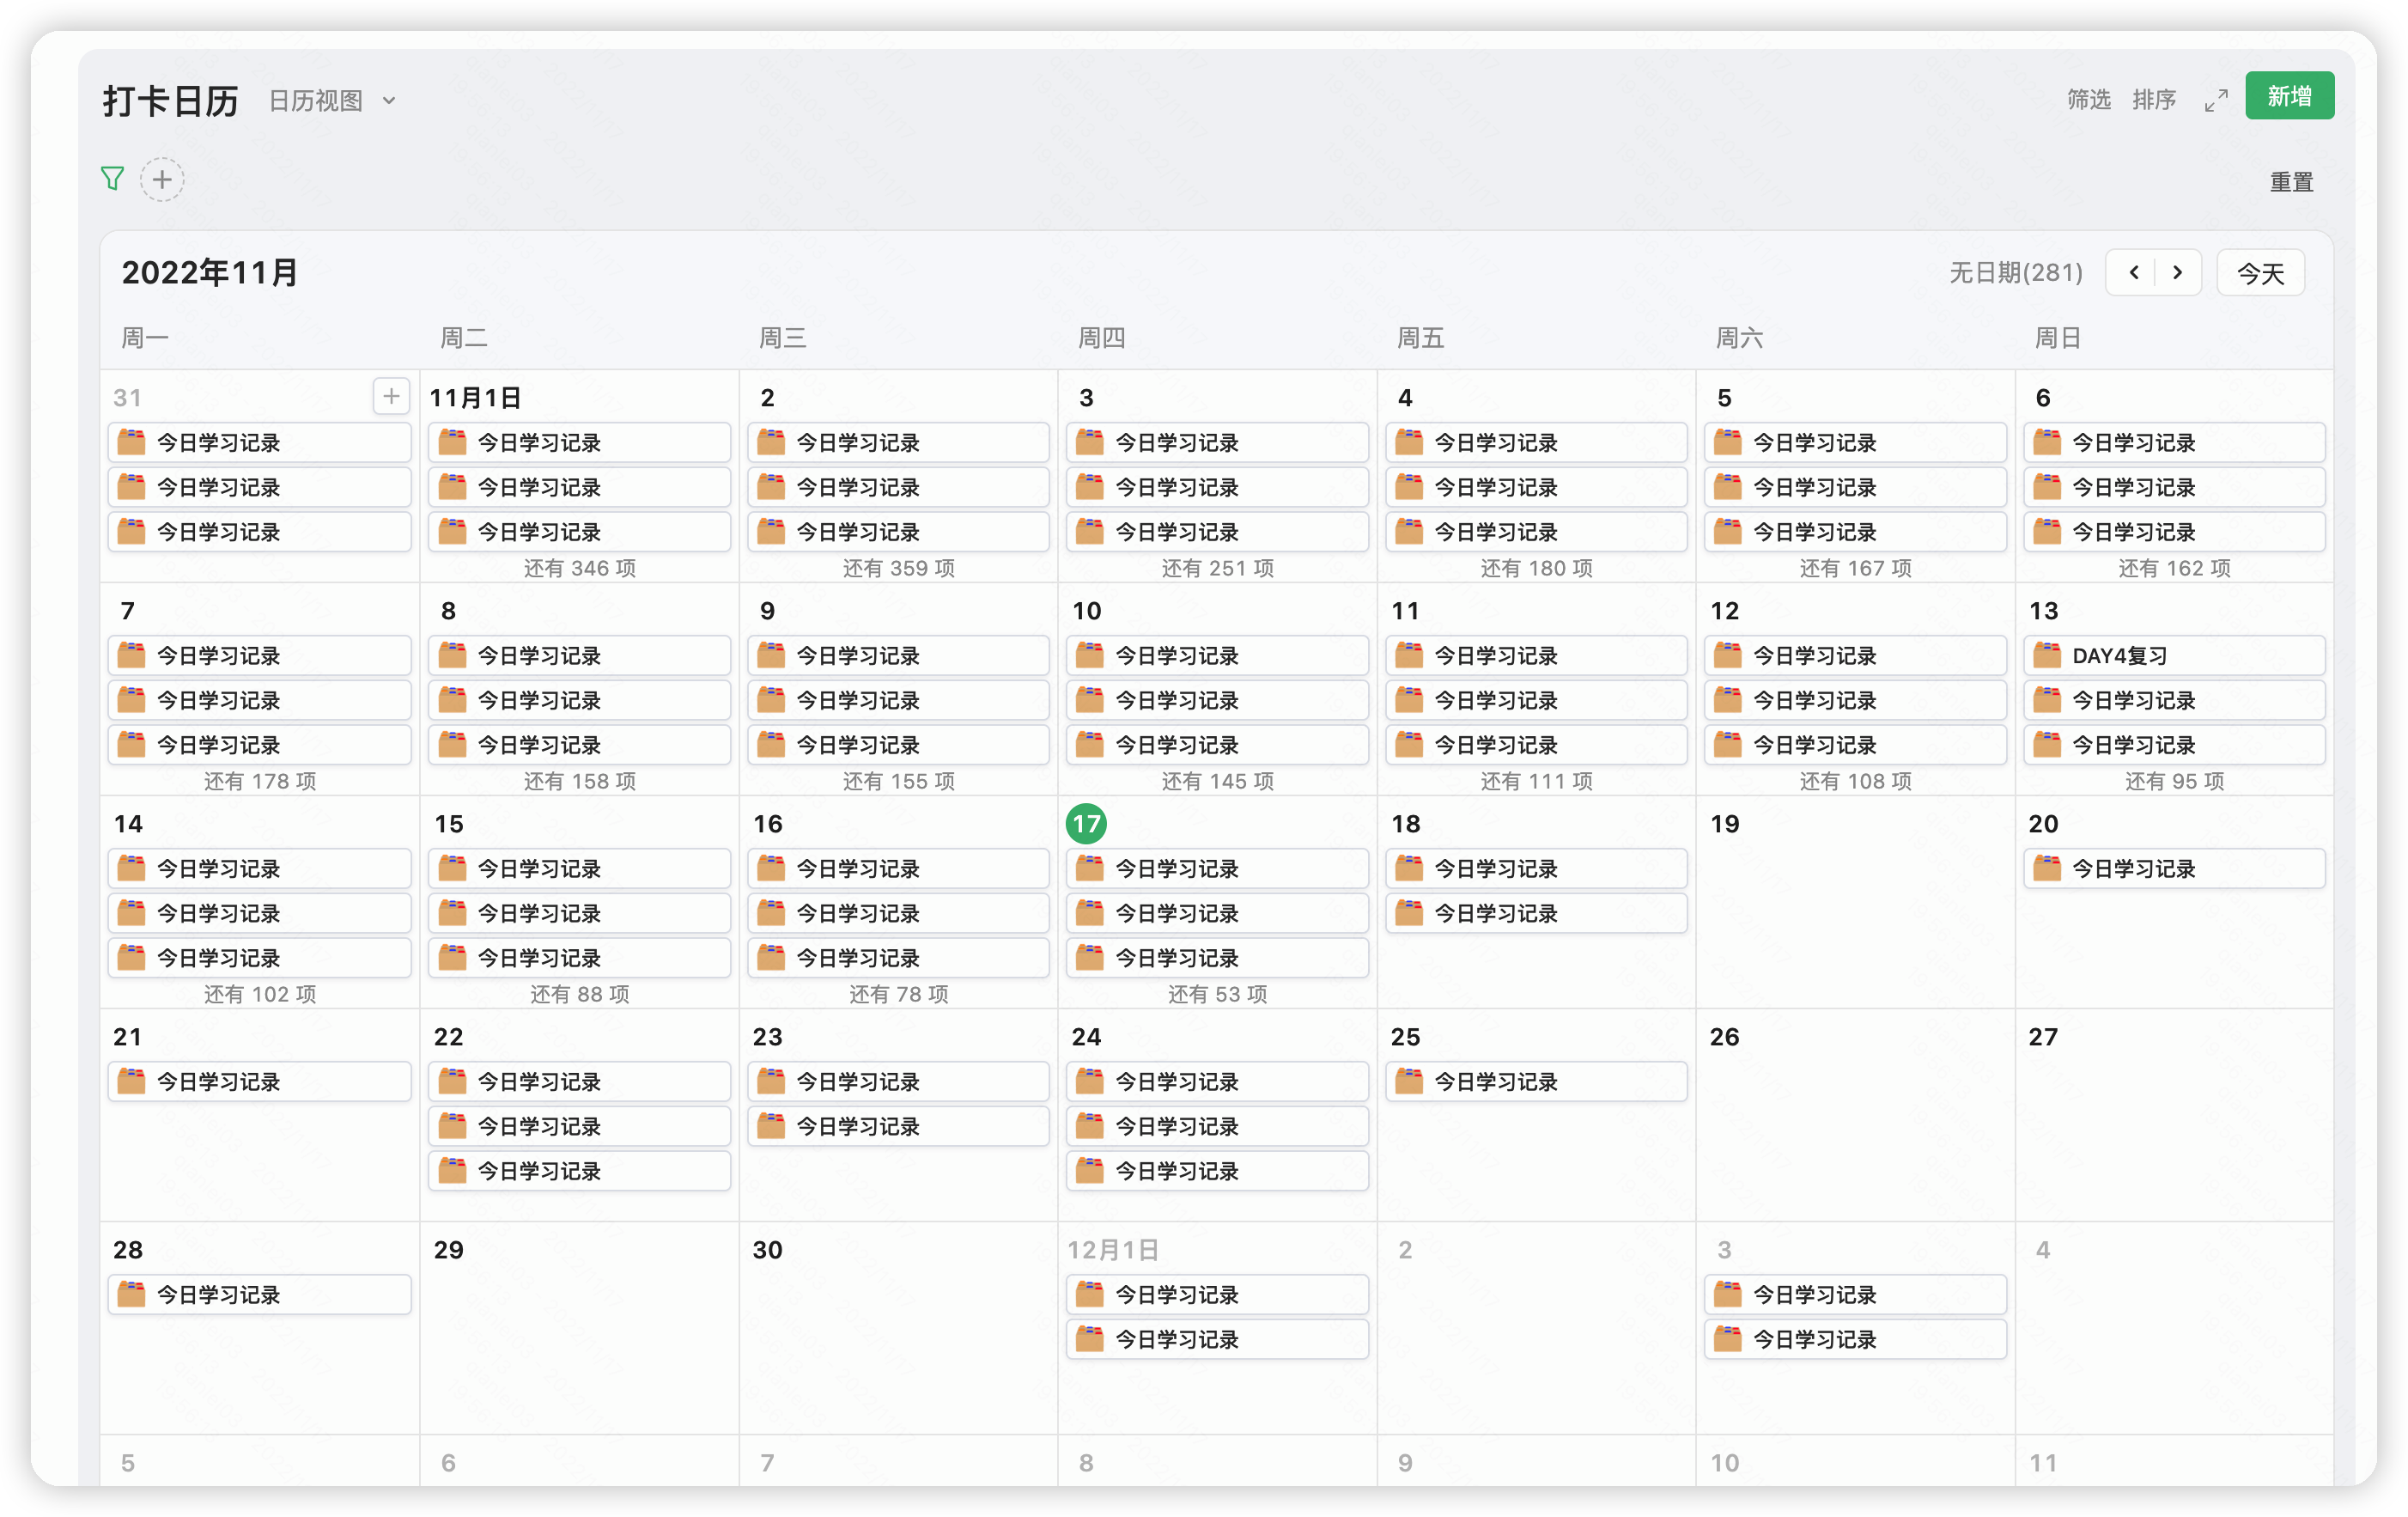Select the empty November 30 date cell
Image resolution: width=2408 pixels, height=1517 pixels.
click(x=899, y=1328)
